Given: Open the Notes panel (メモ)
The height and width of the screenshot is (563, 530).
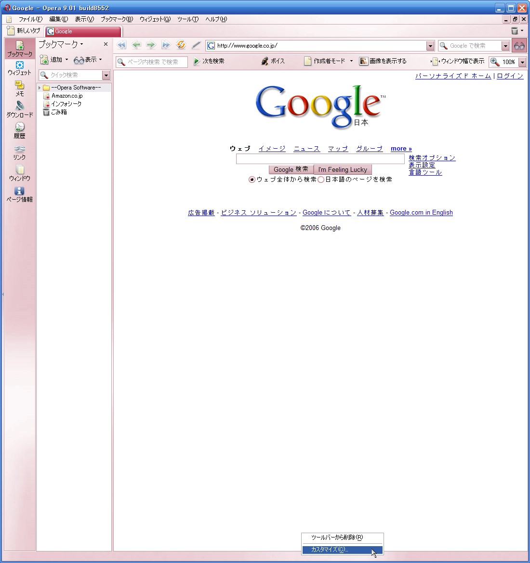Looking at the screenshot, I should pos(20,89).
